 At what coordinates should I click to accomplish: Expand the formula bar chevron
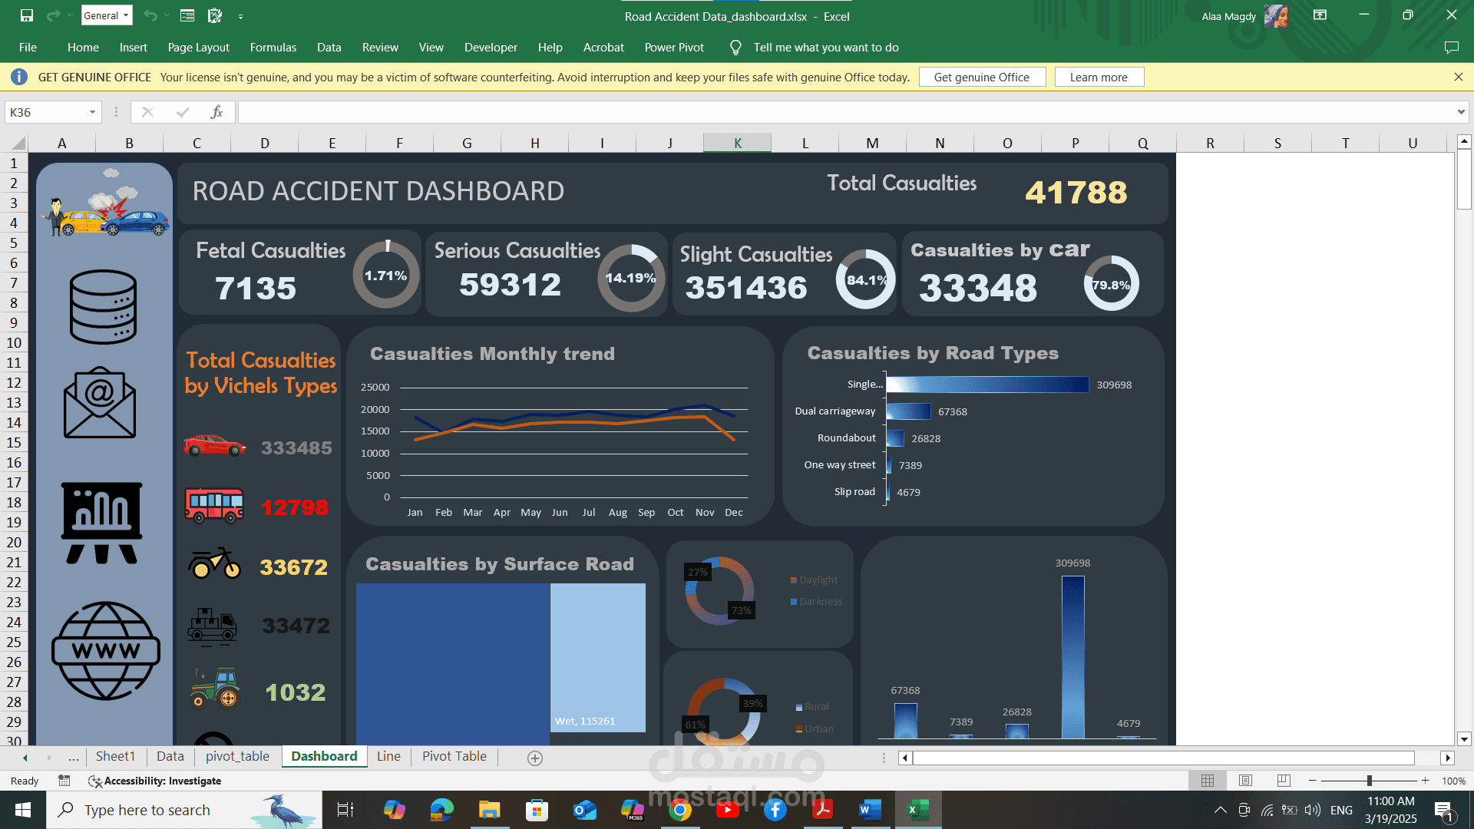click(x=1460, y=112)
